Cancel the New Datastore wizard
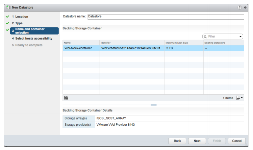 237,141
